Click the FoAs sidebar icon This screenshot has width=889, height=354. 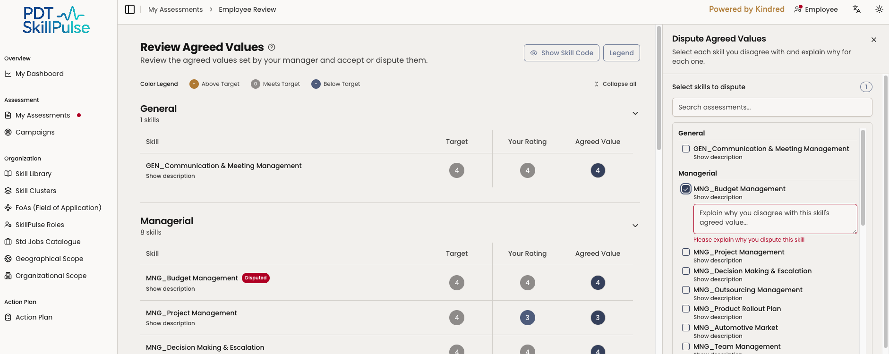pos(8,208)
